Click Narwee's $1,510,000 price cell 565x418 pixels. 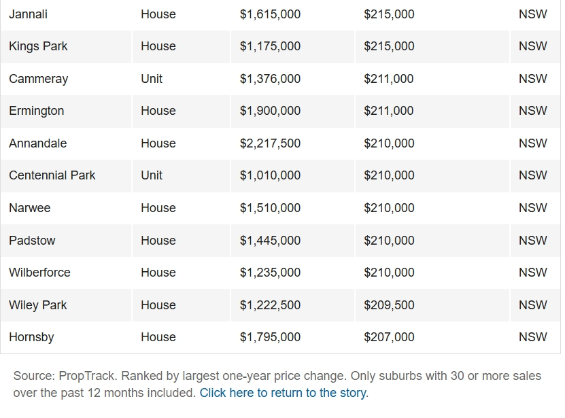[292, 208]
